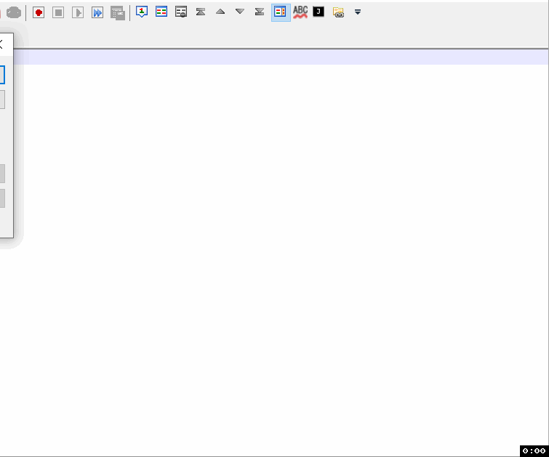Screen dimensions: 549x457
Task: Click the blue-outlined focused dialog button
Action: 2,75
